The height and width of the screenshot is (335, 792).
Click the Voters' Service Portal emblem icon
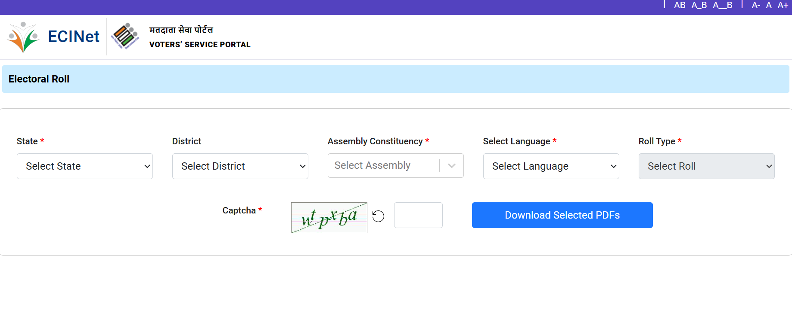125,37
